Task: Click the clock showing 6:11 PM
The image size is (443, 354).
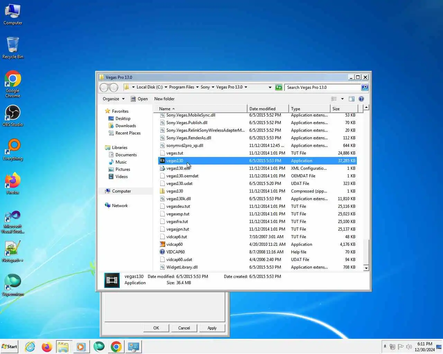Action: [x=425, y=346]
